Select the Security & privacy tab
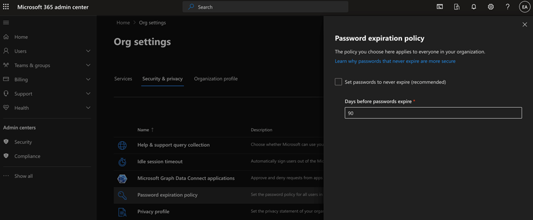 (x=163, y=79)
